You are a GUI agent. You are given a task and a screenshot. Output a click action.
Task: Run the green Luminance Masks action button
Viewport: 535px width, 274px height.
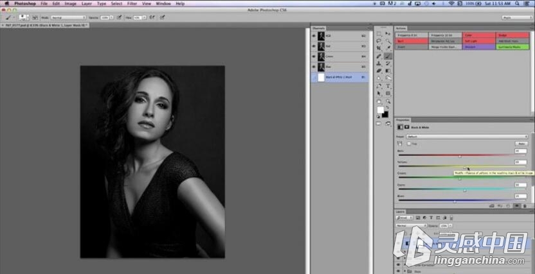point(513,47)
